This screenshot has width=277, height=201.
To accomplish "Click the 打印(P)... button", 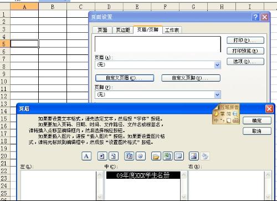I will coord(245,41).
